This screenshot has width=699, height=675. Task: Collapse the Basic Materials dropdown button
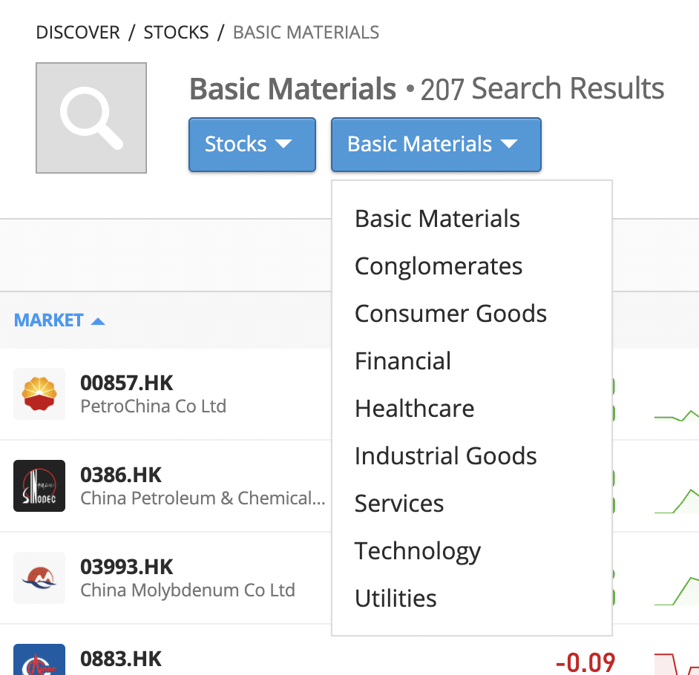click(436, 145)
